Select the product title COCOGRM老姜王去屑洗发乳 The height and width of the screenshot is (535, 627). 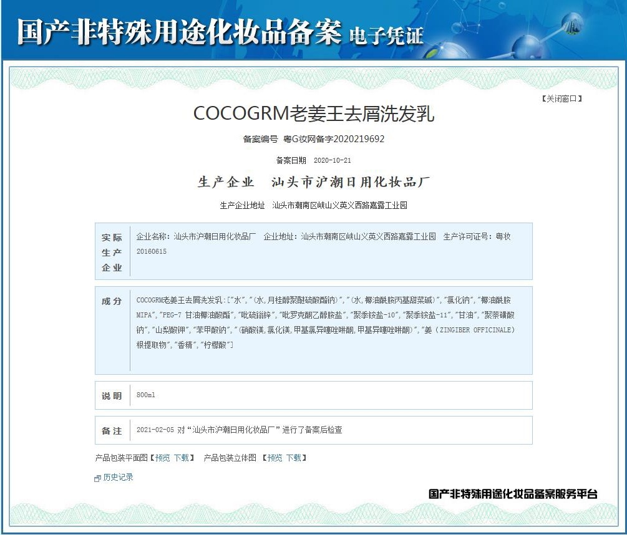coord(313,112)
